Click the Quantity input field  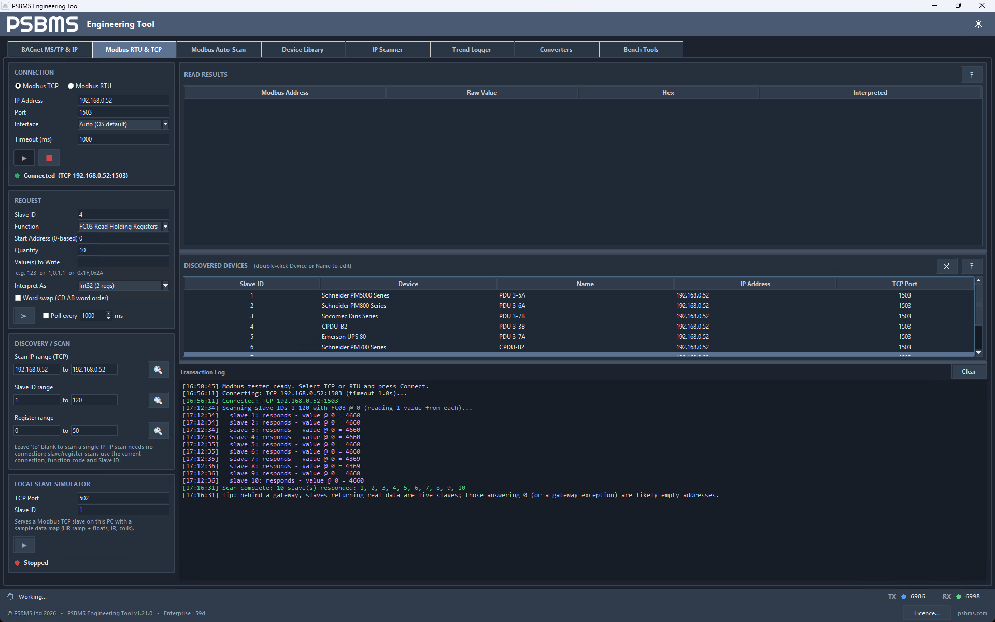pyautogui.click(x=123, y=250)
